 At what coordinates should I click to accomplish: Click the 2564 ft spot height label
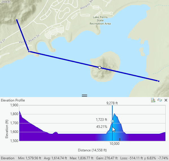coord(5,2)
